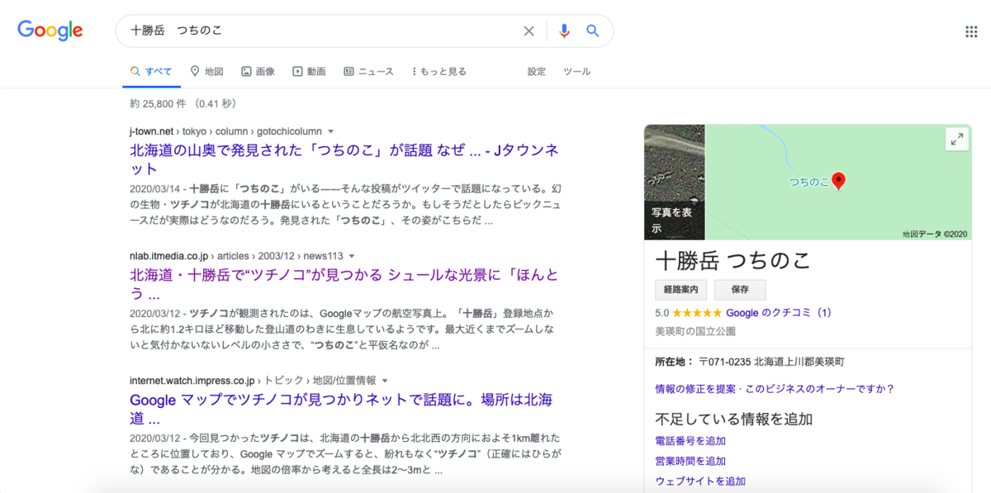Expand the internet.watch.impress.co.jp result dropdown arrow
This screenshot has height=493, width=991.
click(385, 381)
